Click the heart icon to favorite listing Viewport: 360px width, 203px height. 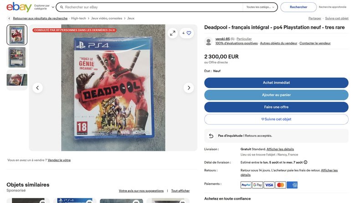click(x=189, y=33)
